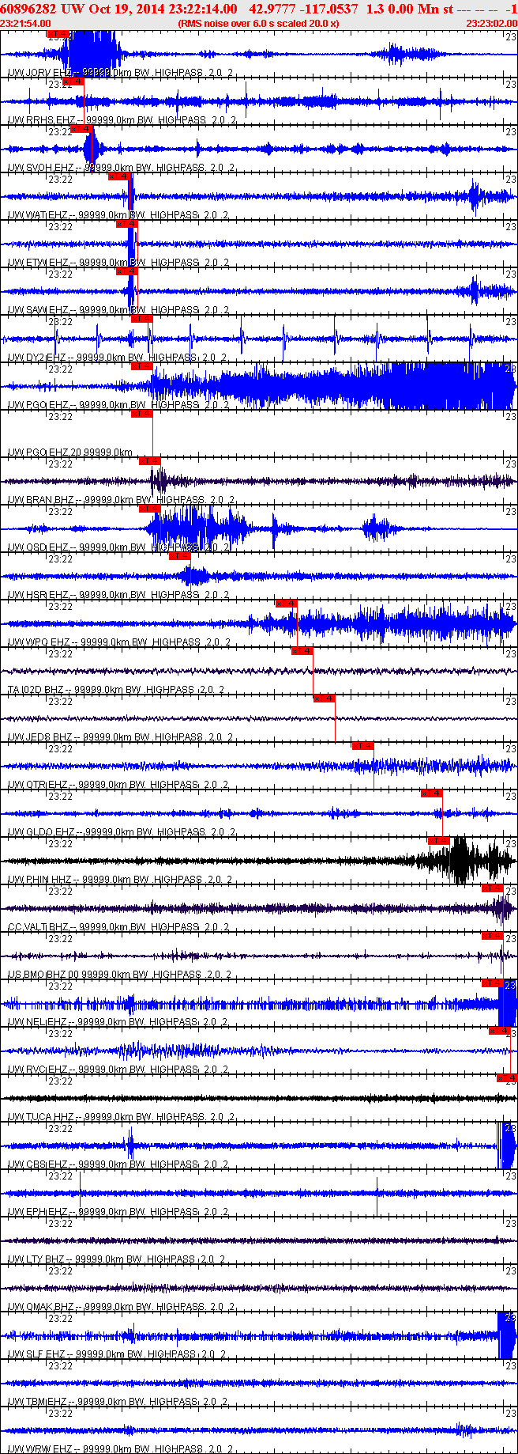Click the red pick flag on HSR trace

(180, 556)
